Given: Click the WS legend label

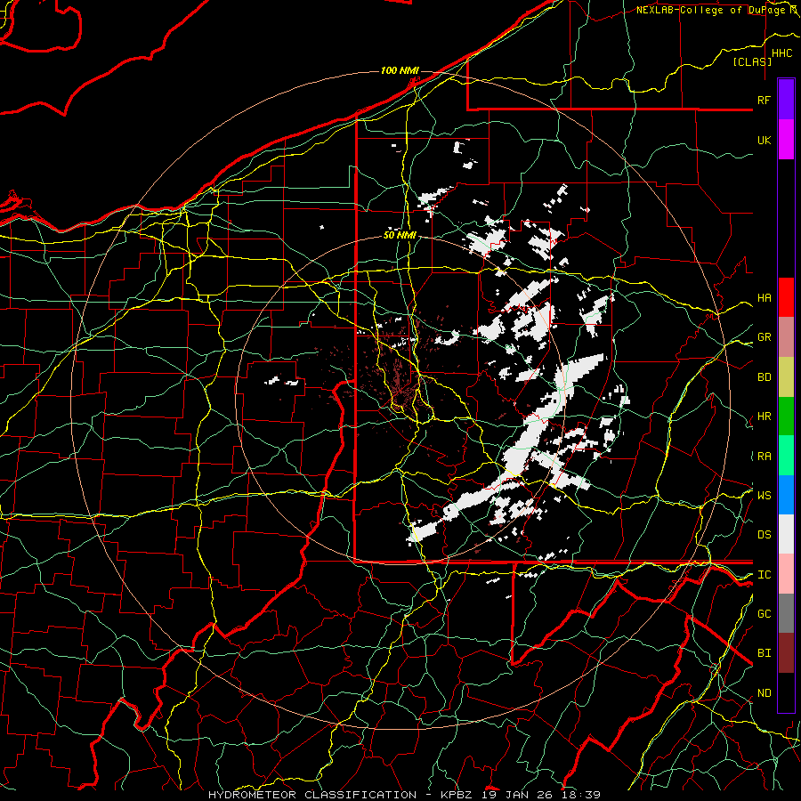Looking at the screenshot, I should click(x=765, y=496).
